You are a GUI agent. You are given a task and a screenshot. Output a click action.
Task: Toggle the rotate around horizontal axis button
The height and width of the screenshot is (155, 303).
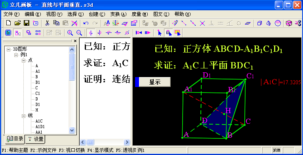pyautogui.click(x=109, y=33)
